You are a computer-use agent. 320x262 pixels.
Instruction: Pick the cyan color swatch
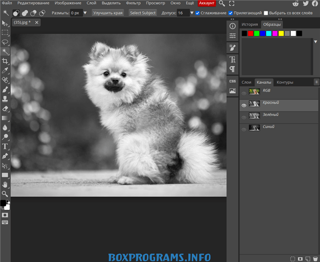(x=269, y=33)
